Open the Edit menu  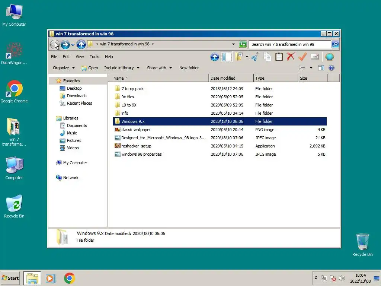click(66, 57)
